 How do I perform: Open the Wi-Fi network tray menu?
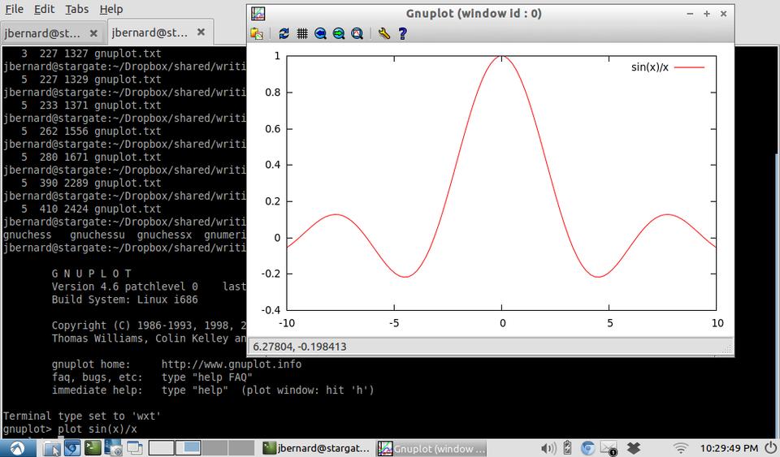coord(681,448)
